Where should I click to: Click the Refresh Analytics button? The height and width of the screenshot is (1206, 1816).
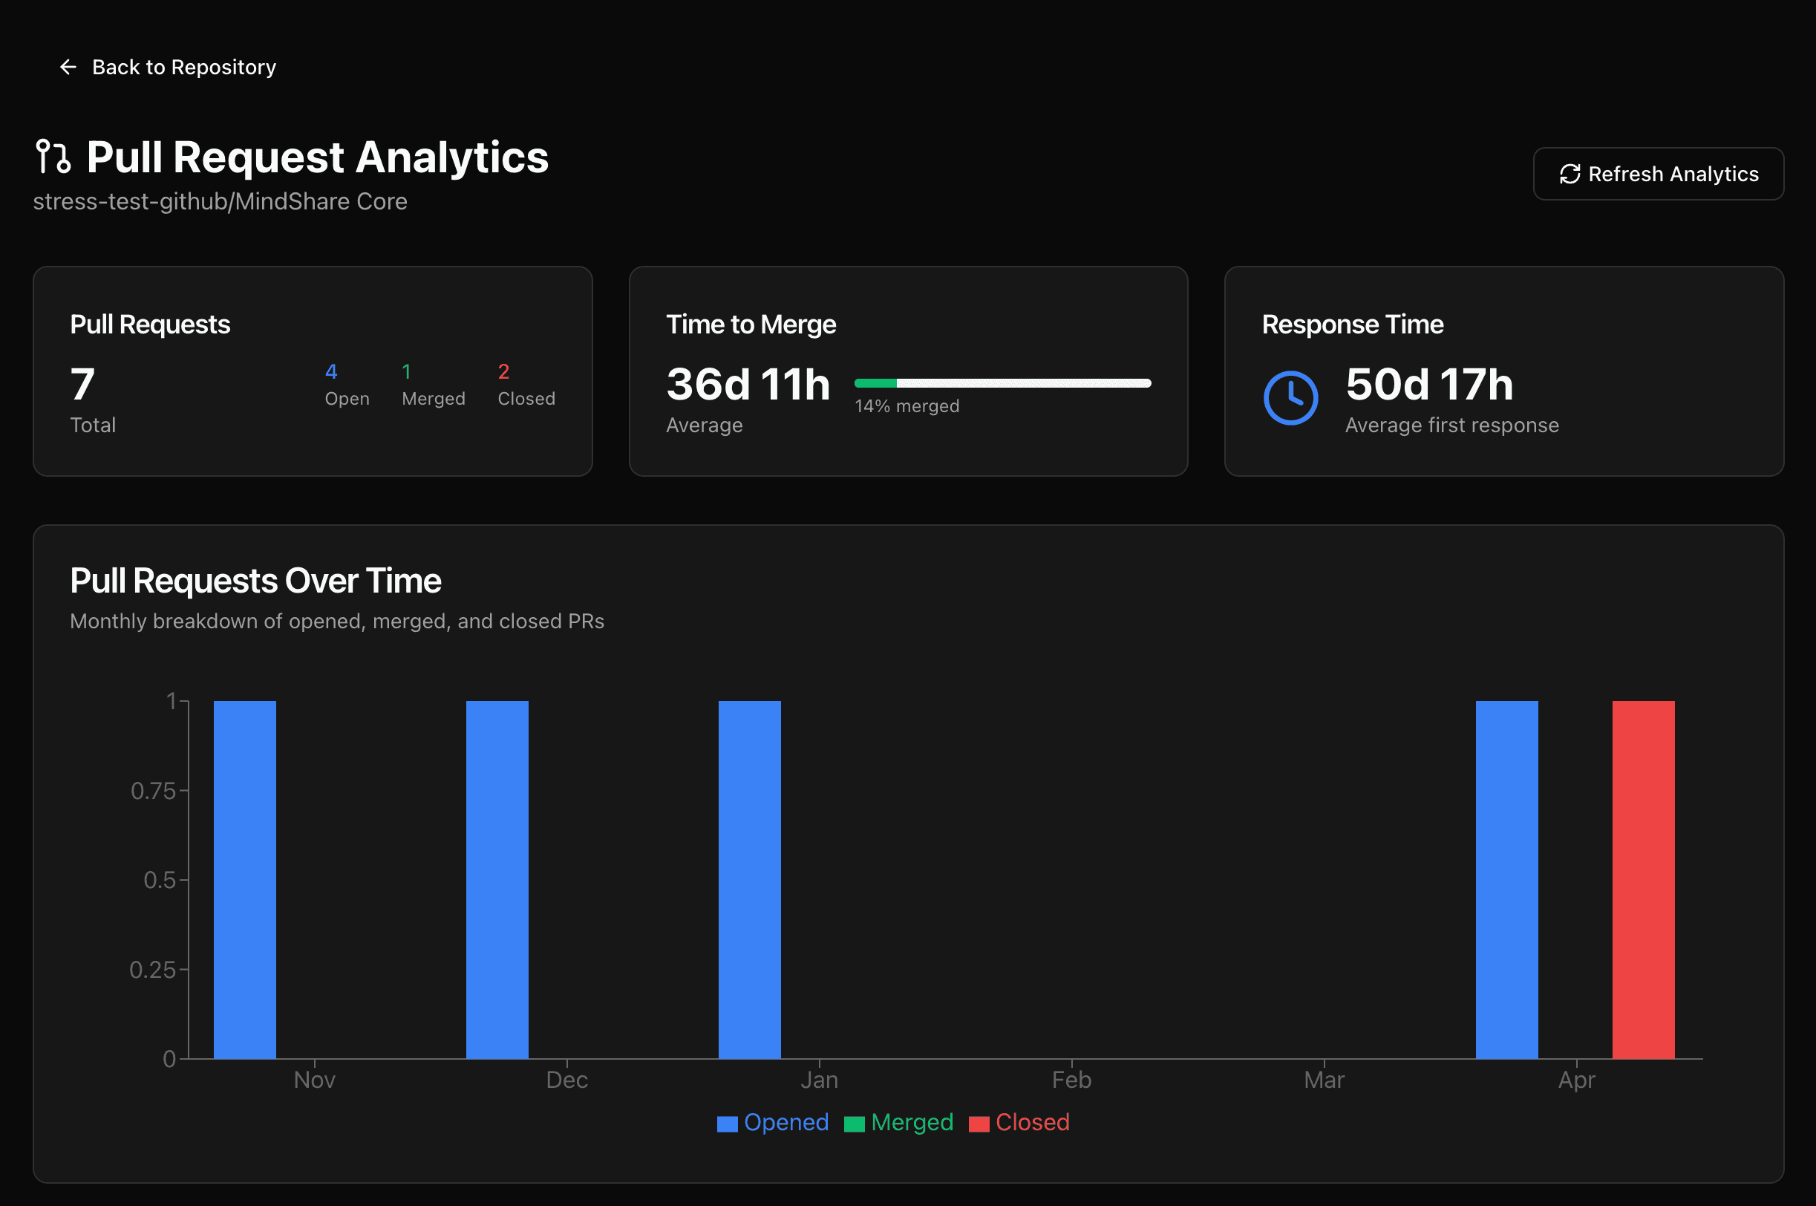coord(1659,174)
